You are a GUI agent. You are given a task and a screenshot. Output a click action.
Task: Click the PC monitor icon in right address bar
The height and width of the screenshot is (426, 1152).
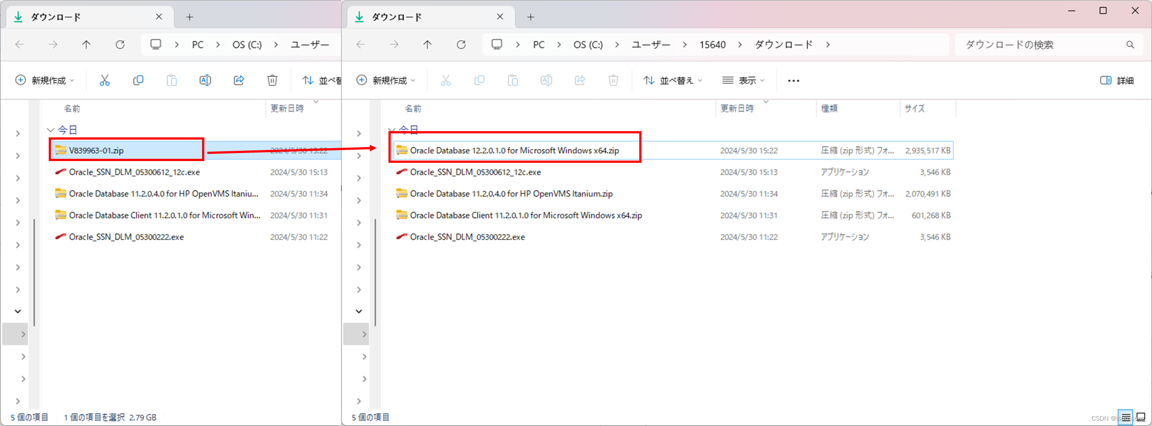497,45
